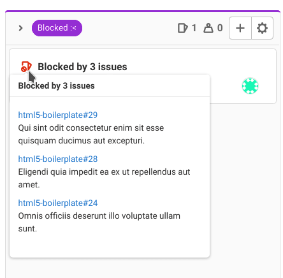Click the "Eligendi quia impedit" issue description

(104, 178)
